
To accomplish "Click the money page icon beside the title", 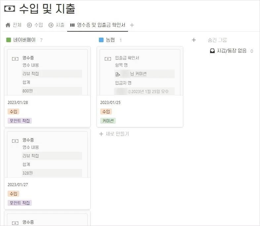I will [x=10, y=9].
